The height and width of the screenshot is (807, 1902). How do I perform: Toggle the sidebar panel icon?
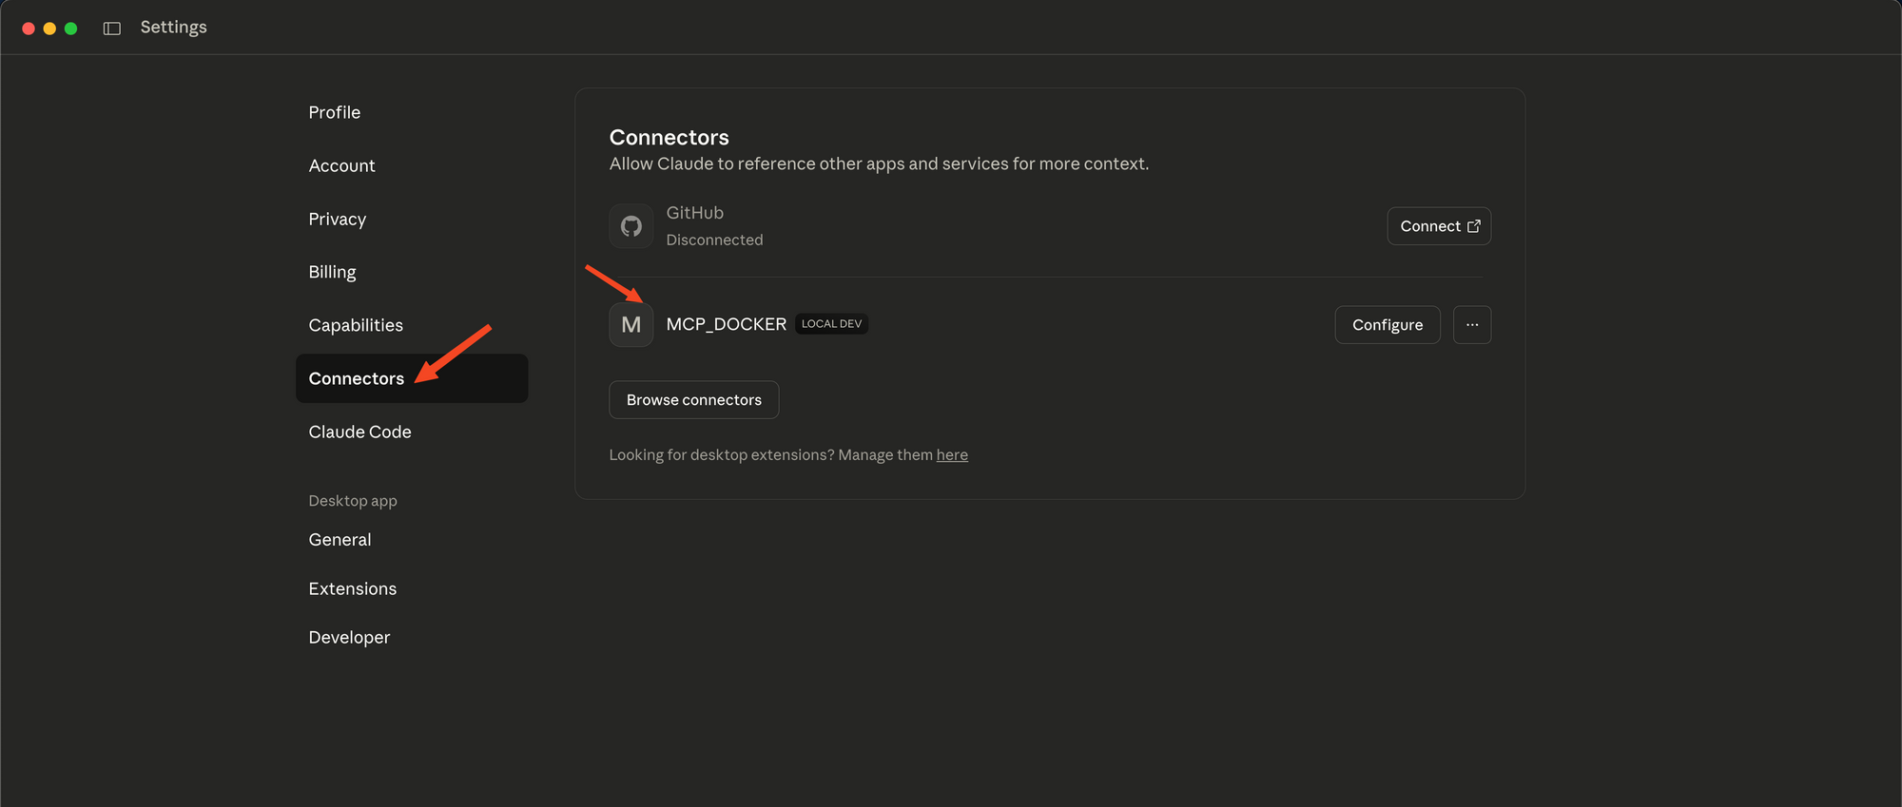coord(112,29)
